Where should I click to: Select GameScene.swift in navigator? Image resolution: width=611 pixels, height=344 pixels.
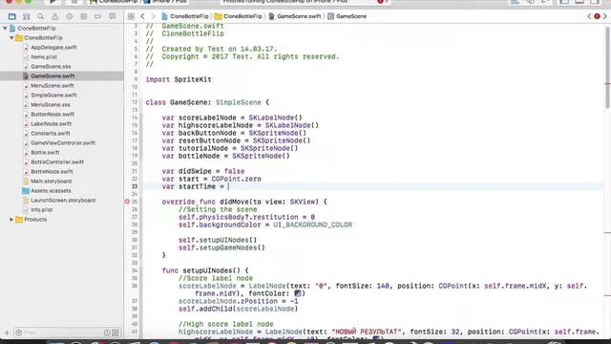coord(53,76)
